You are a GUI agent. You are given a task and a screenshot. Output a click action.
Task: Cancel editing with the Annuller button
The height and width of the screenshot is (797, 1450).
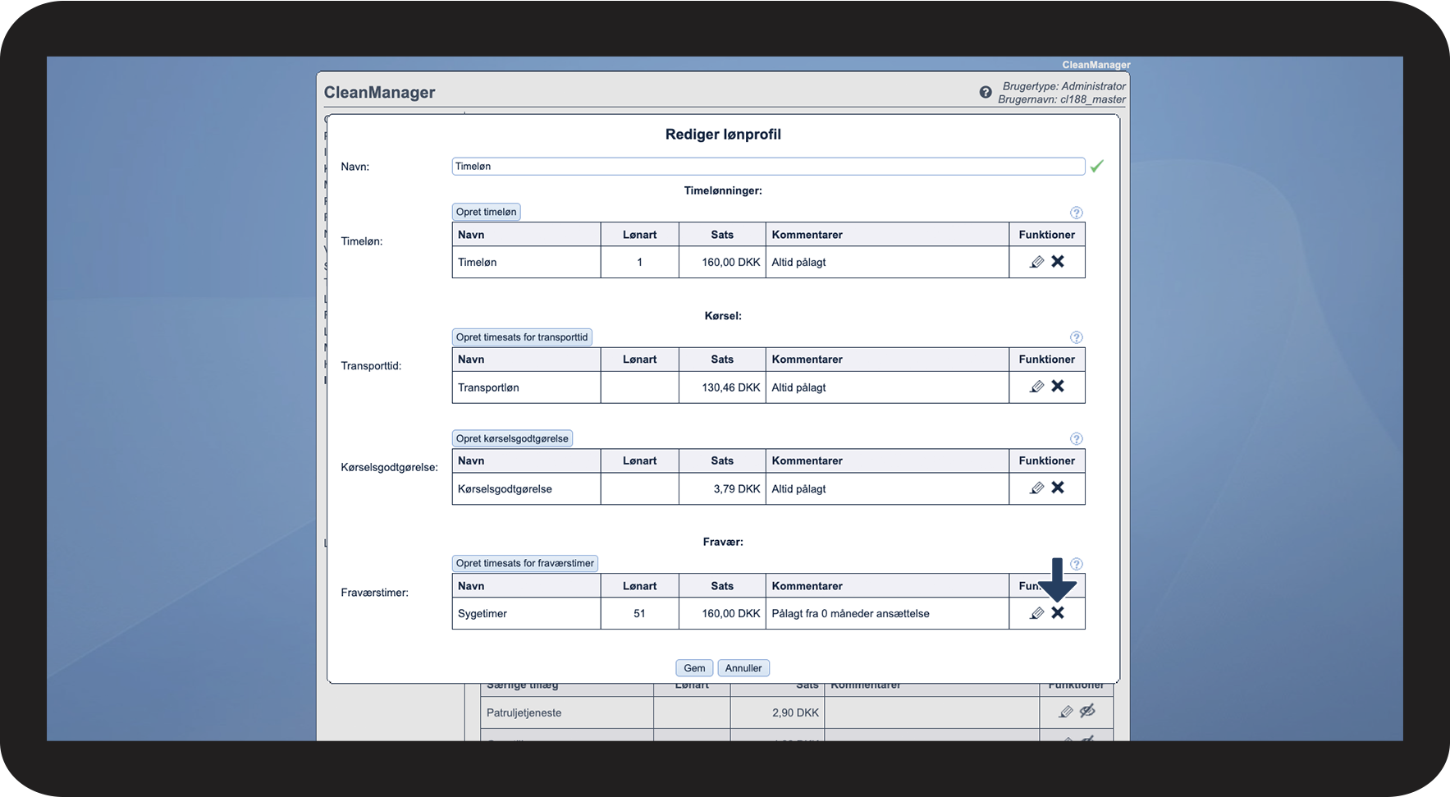point(743,668)
